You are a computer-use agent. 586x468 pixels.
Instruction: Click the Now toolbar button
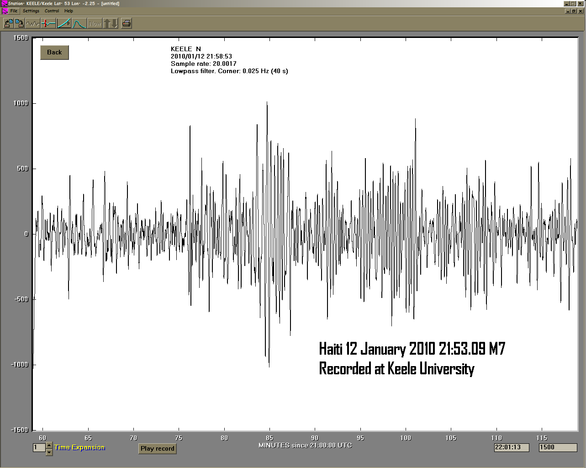coord(95,23)
